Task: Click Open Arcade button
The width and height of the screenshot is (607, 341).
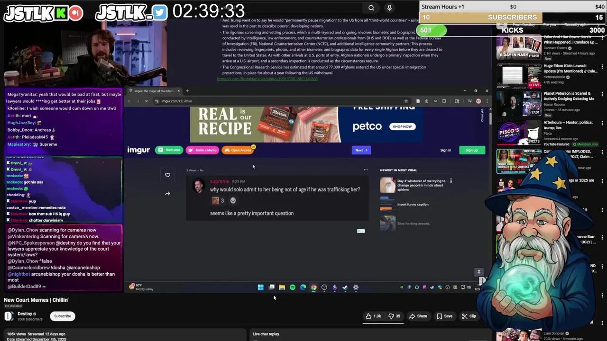Action: point(238,150)
